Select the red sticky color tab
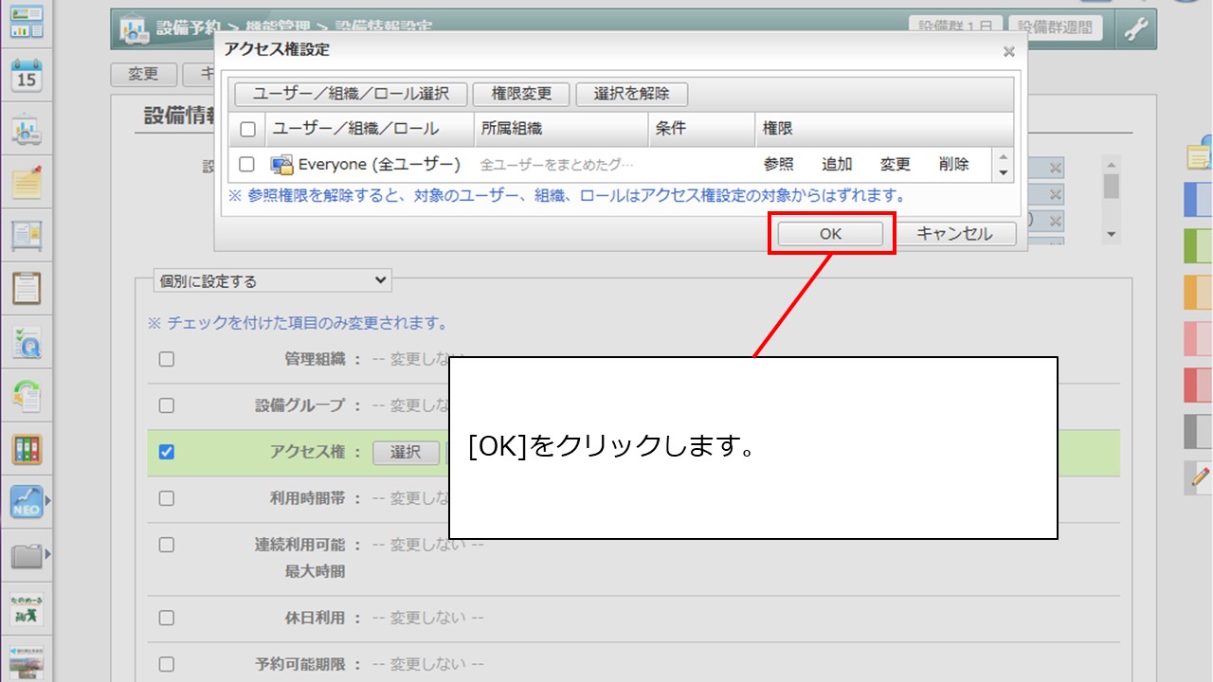Image resolution: width=1213 pixels, height=682 pixels. tap(1199, 386)
